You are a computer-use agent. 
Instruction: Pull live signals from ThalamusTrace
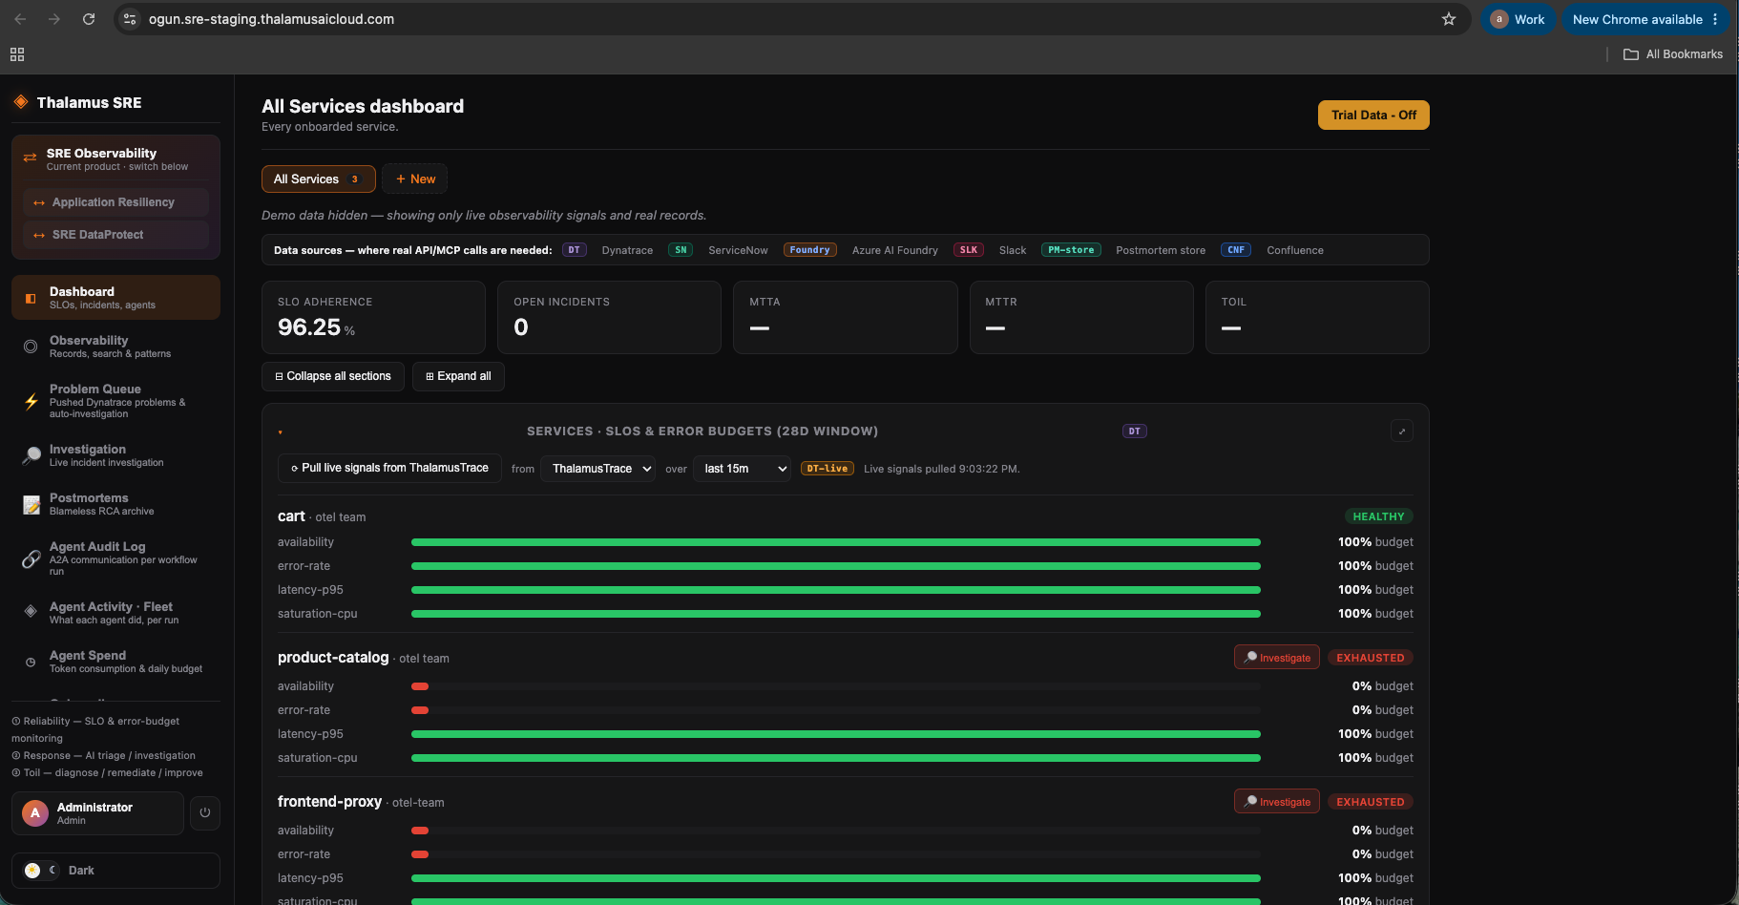coord(389,468)
